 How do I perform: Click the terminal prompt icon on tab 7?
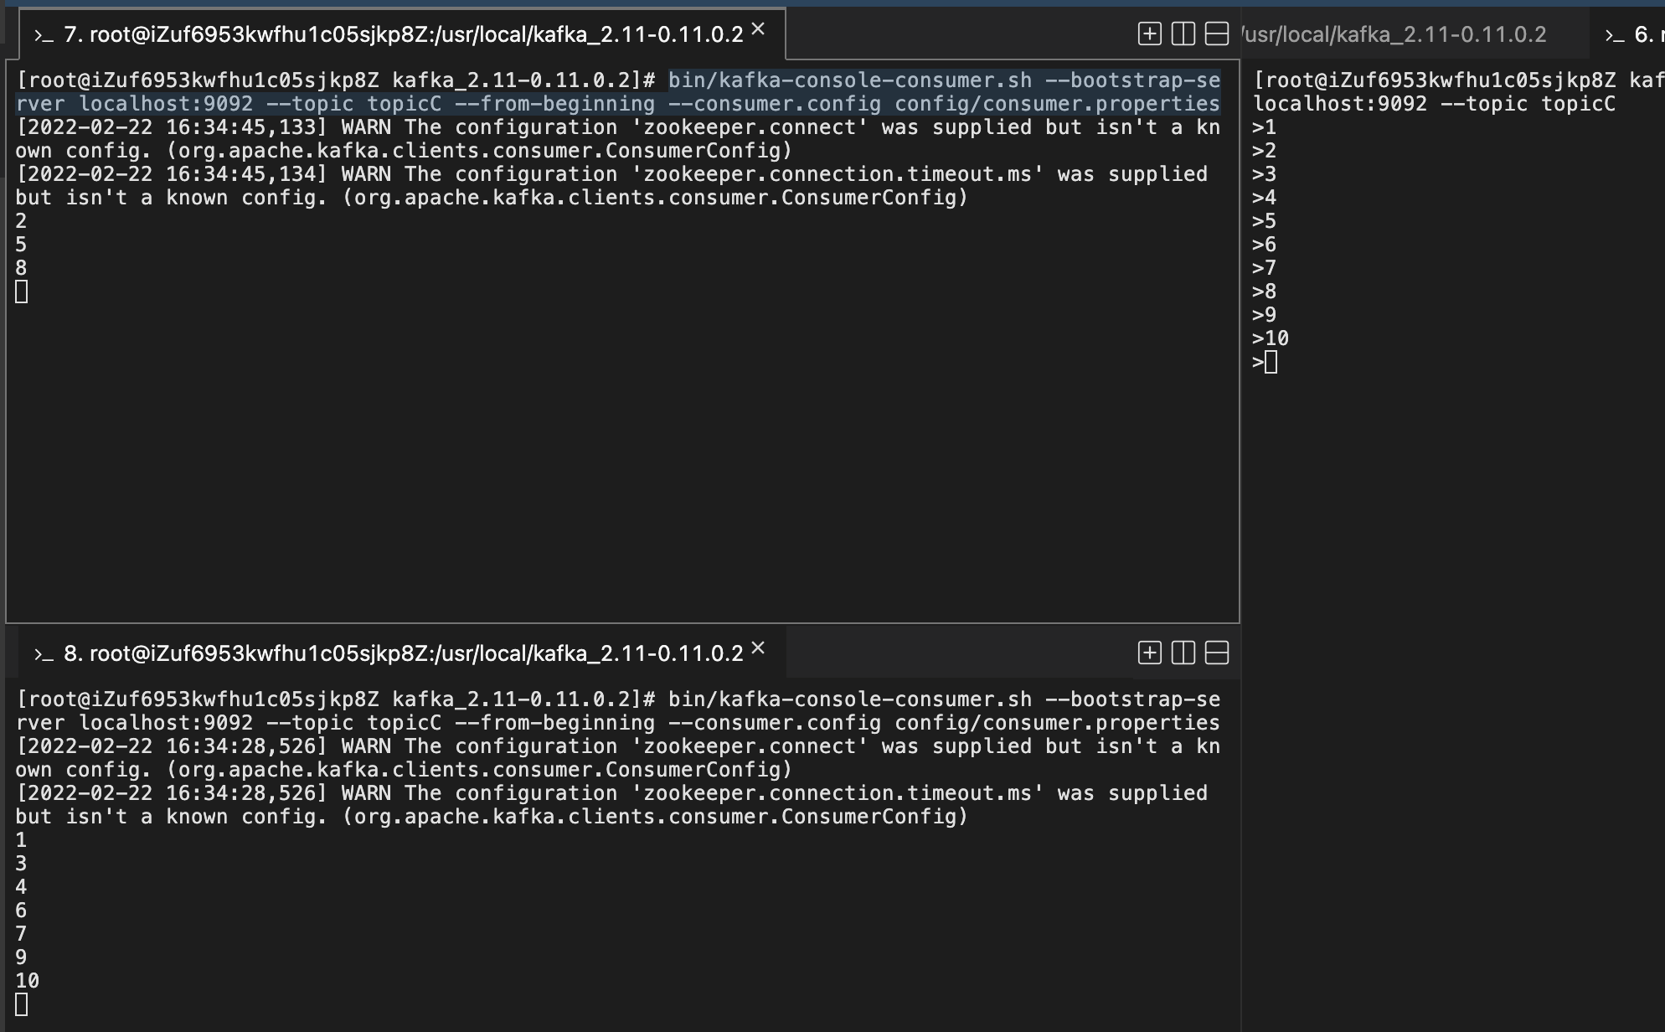40,35
